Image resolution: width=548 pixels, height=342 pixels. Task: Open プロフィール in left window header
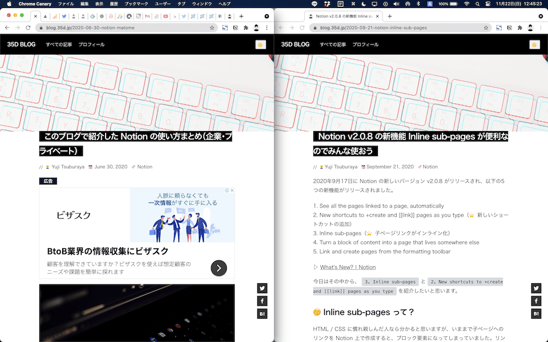click(91, 44)
